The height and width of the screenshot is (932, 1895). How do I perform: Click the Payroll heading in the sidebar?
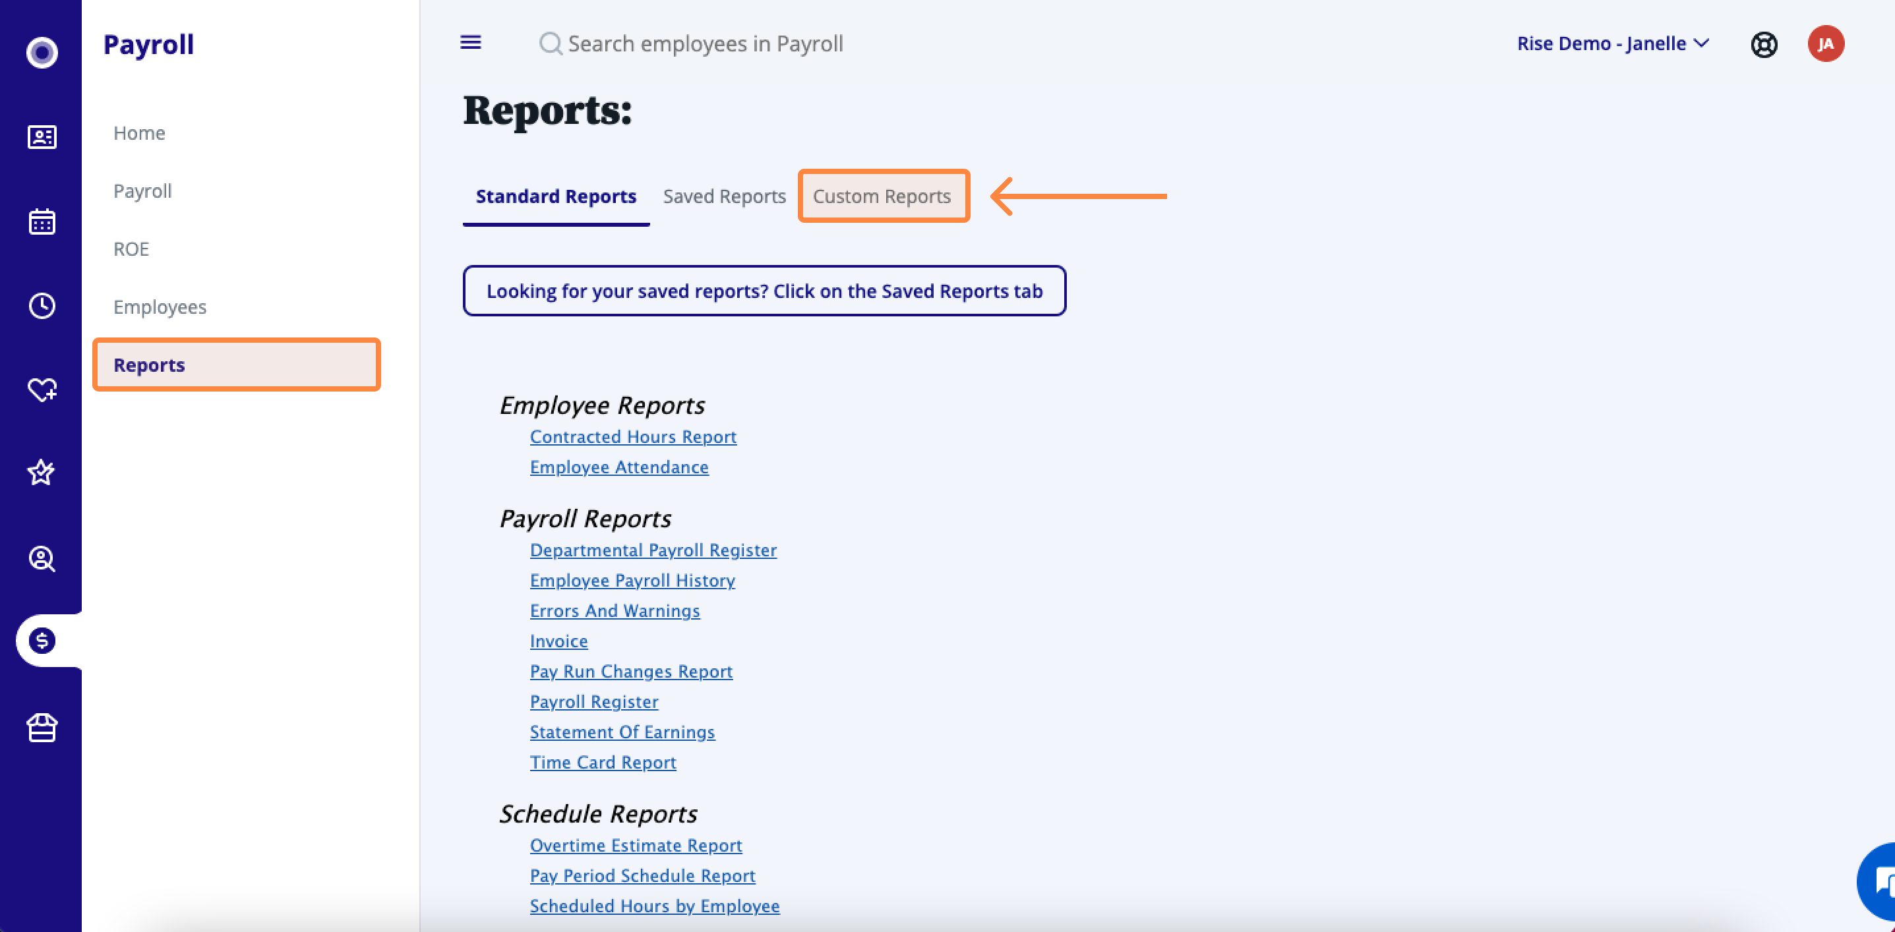pos(148,44)
